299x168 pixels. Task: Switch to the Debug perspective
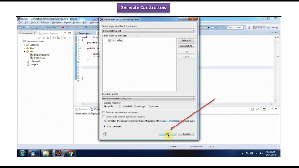click(x=272, y=28)
